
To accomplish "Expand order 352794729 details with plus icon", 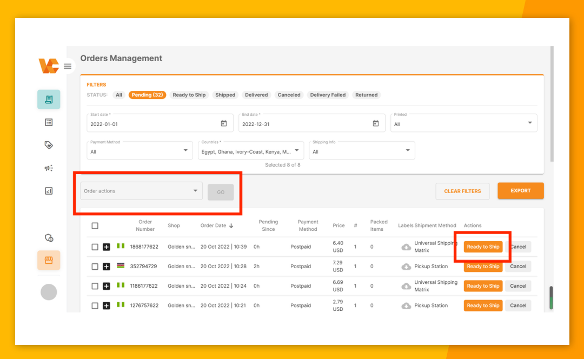I will click(107, 267).
